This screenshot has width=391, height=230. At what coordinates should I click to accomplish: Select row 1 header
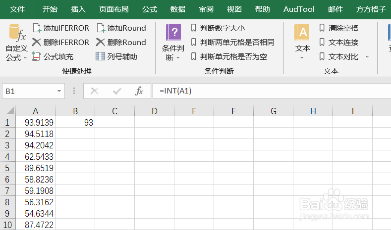(7, 122)
